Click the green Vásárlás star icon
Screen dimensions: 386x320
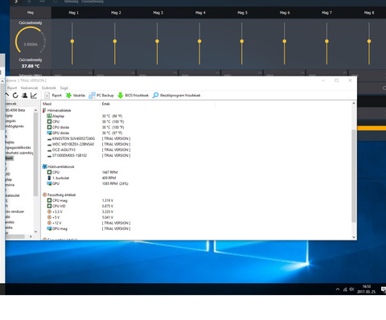[x=68, y=95]
